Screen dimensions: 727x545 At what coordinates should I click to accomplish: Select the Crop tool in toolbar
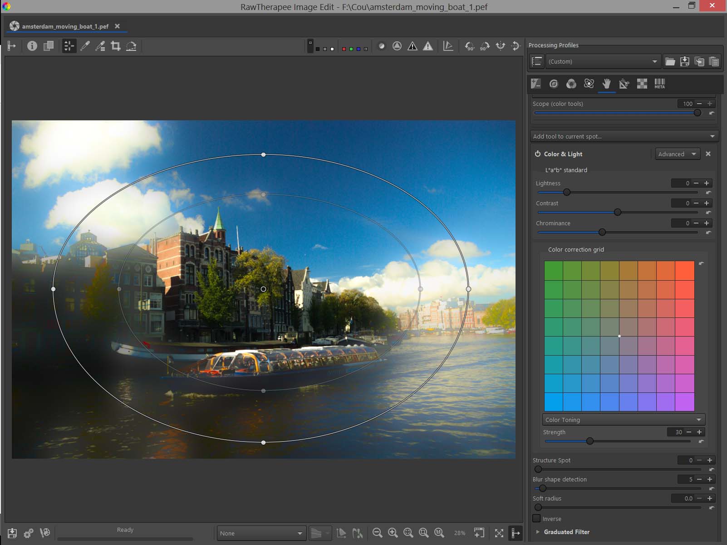116,46
